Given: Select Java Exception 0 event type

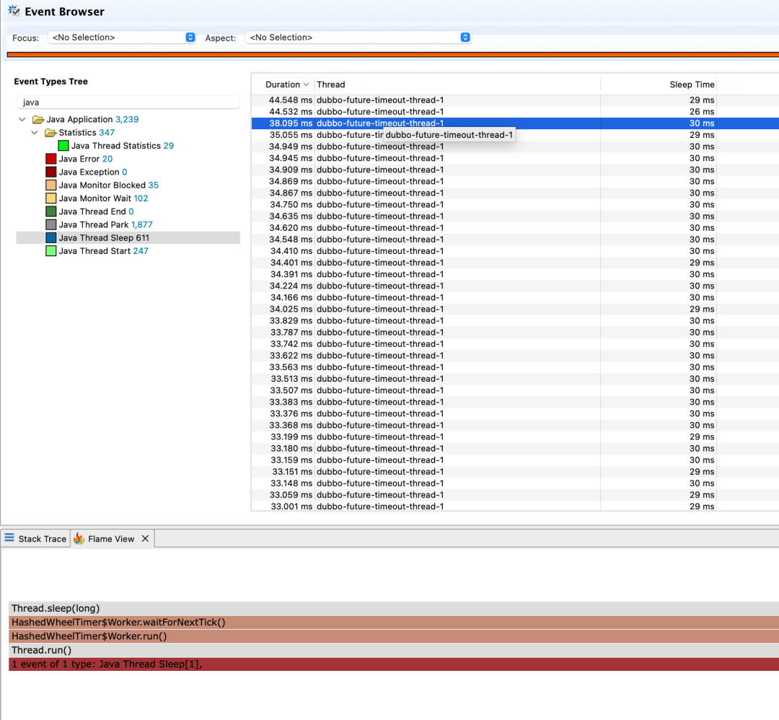Looking at the screenshot, I should pos(93,172).
